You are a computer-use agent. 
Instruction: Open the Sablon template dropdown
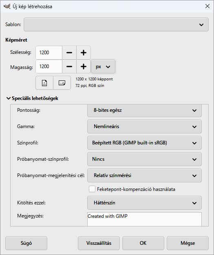116,24
